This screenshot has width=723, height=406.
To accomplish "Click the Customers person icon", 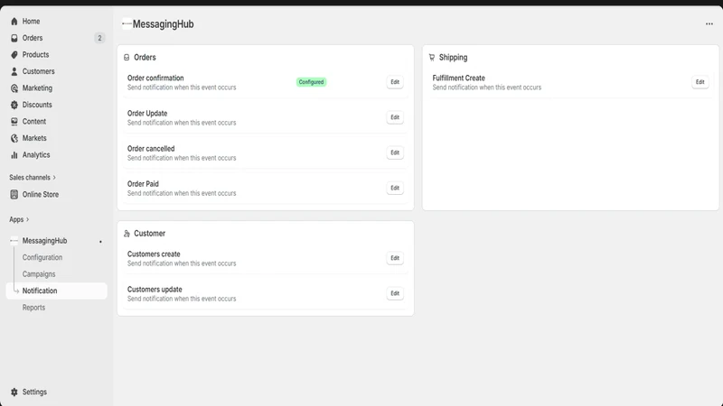I will [14, 71].
